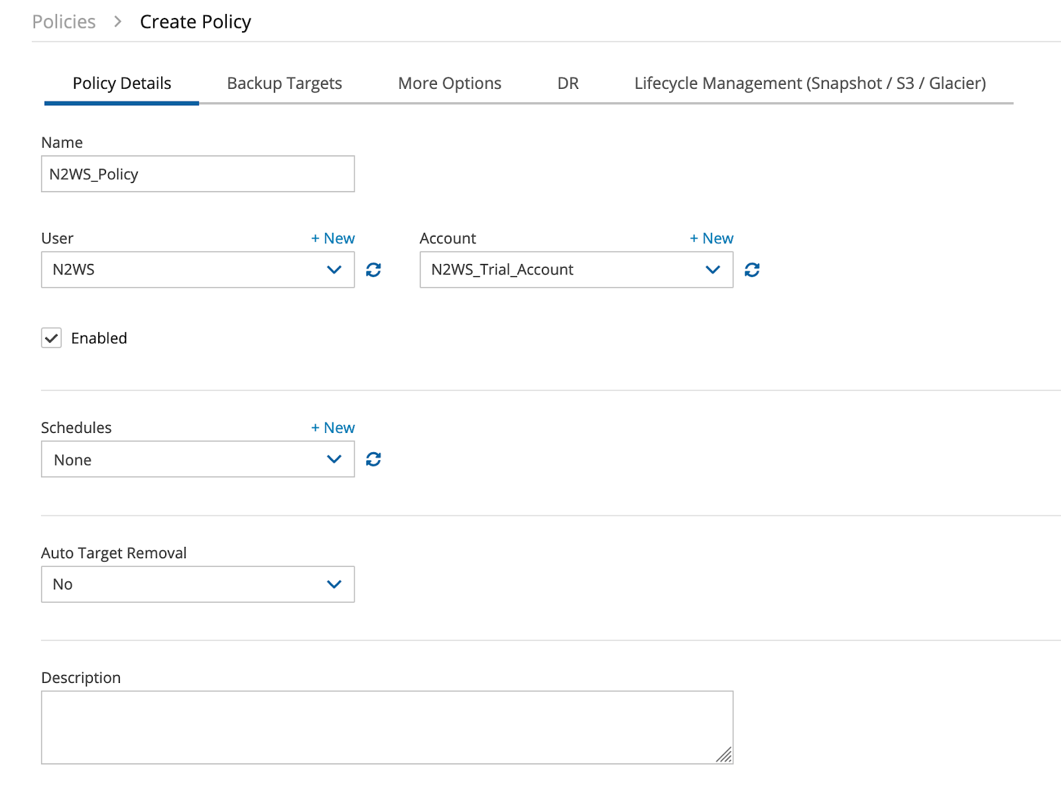Viewport: 1061px width, 791px height.
Task: Open the More Options tab
Action: pos(450,84)
